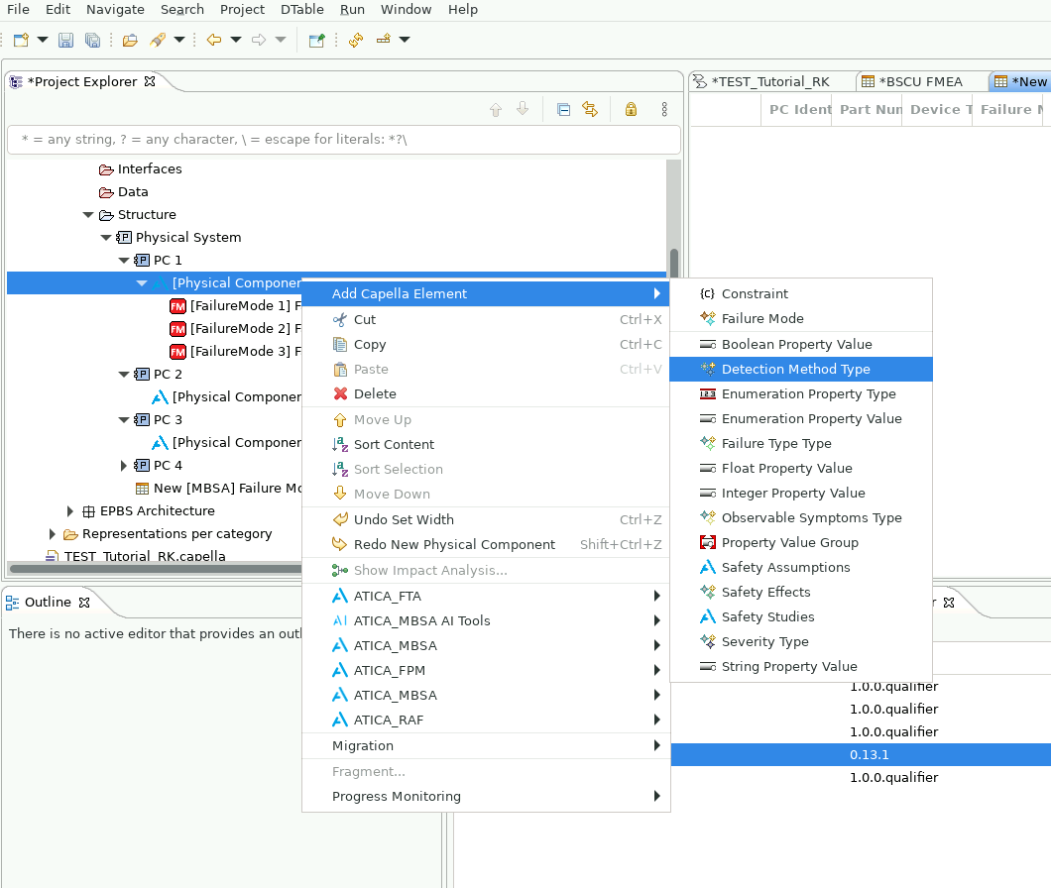Select Enumeration Property Type entry

(801, 394)
